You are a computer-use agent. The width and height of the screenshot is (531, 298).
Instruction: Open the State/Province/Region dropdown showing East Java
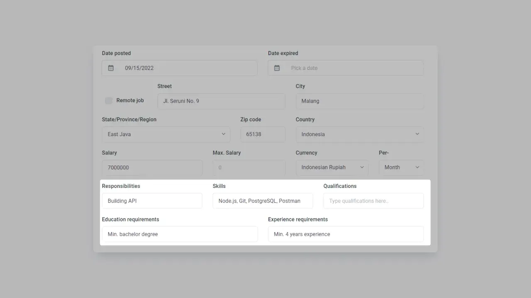(166, 134)
